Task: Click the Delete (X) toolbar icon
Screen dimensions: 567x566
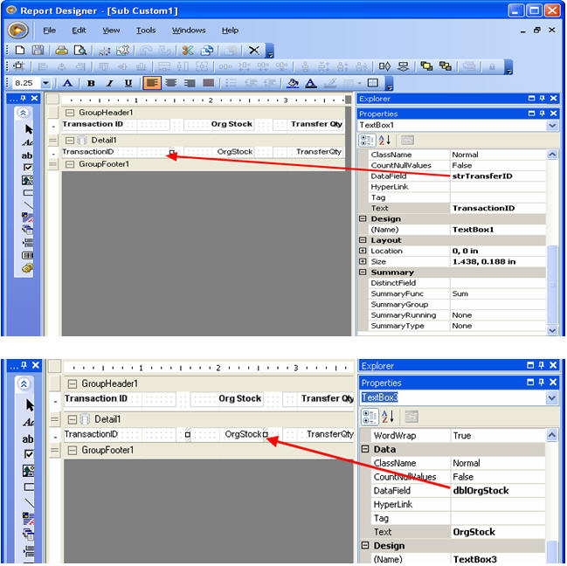Action: click(x=253, y=51)
